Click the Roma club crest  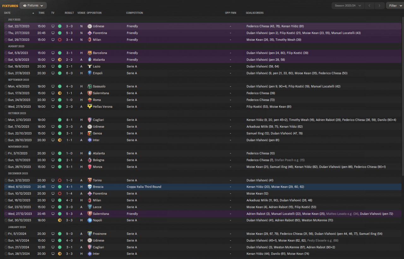[90, 100]
